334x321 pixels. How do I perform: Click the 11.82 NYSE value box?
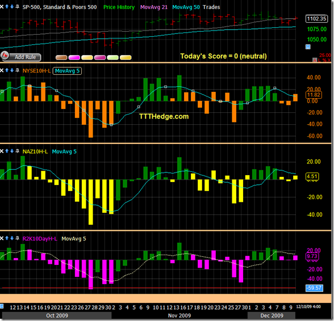(314, 95)
